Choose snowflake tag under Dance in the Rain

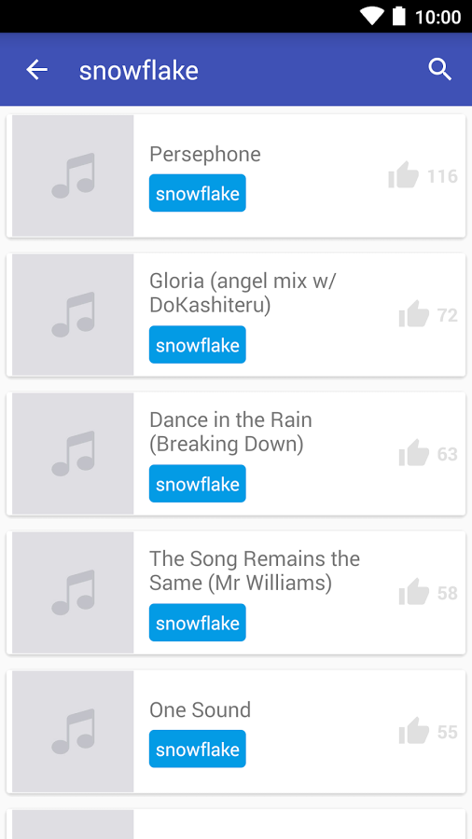point(198,484)
